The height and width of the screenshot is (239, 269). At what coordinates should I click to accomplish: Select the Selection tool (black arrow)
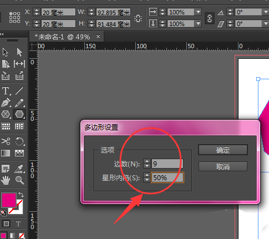[6, 52]
